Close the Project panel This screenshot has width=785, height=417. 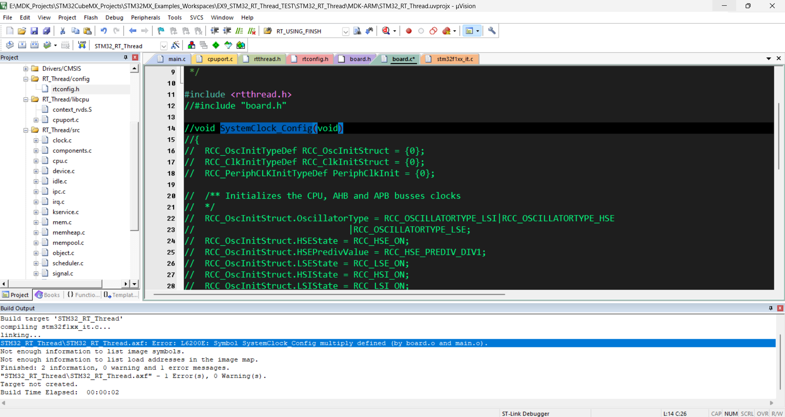[x=135, y=57]
